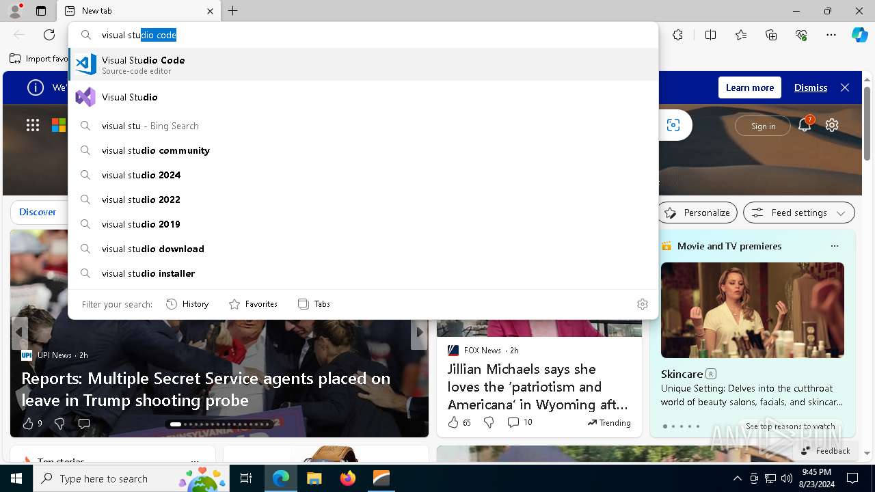Open the Skincare show thumbnail
875x492 pixels.
(753, 310)
